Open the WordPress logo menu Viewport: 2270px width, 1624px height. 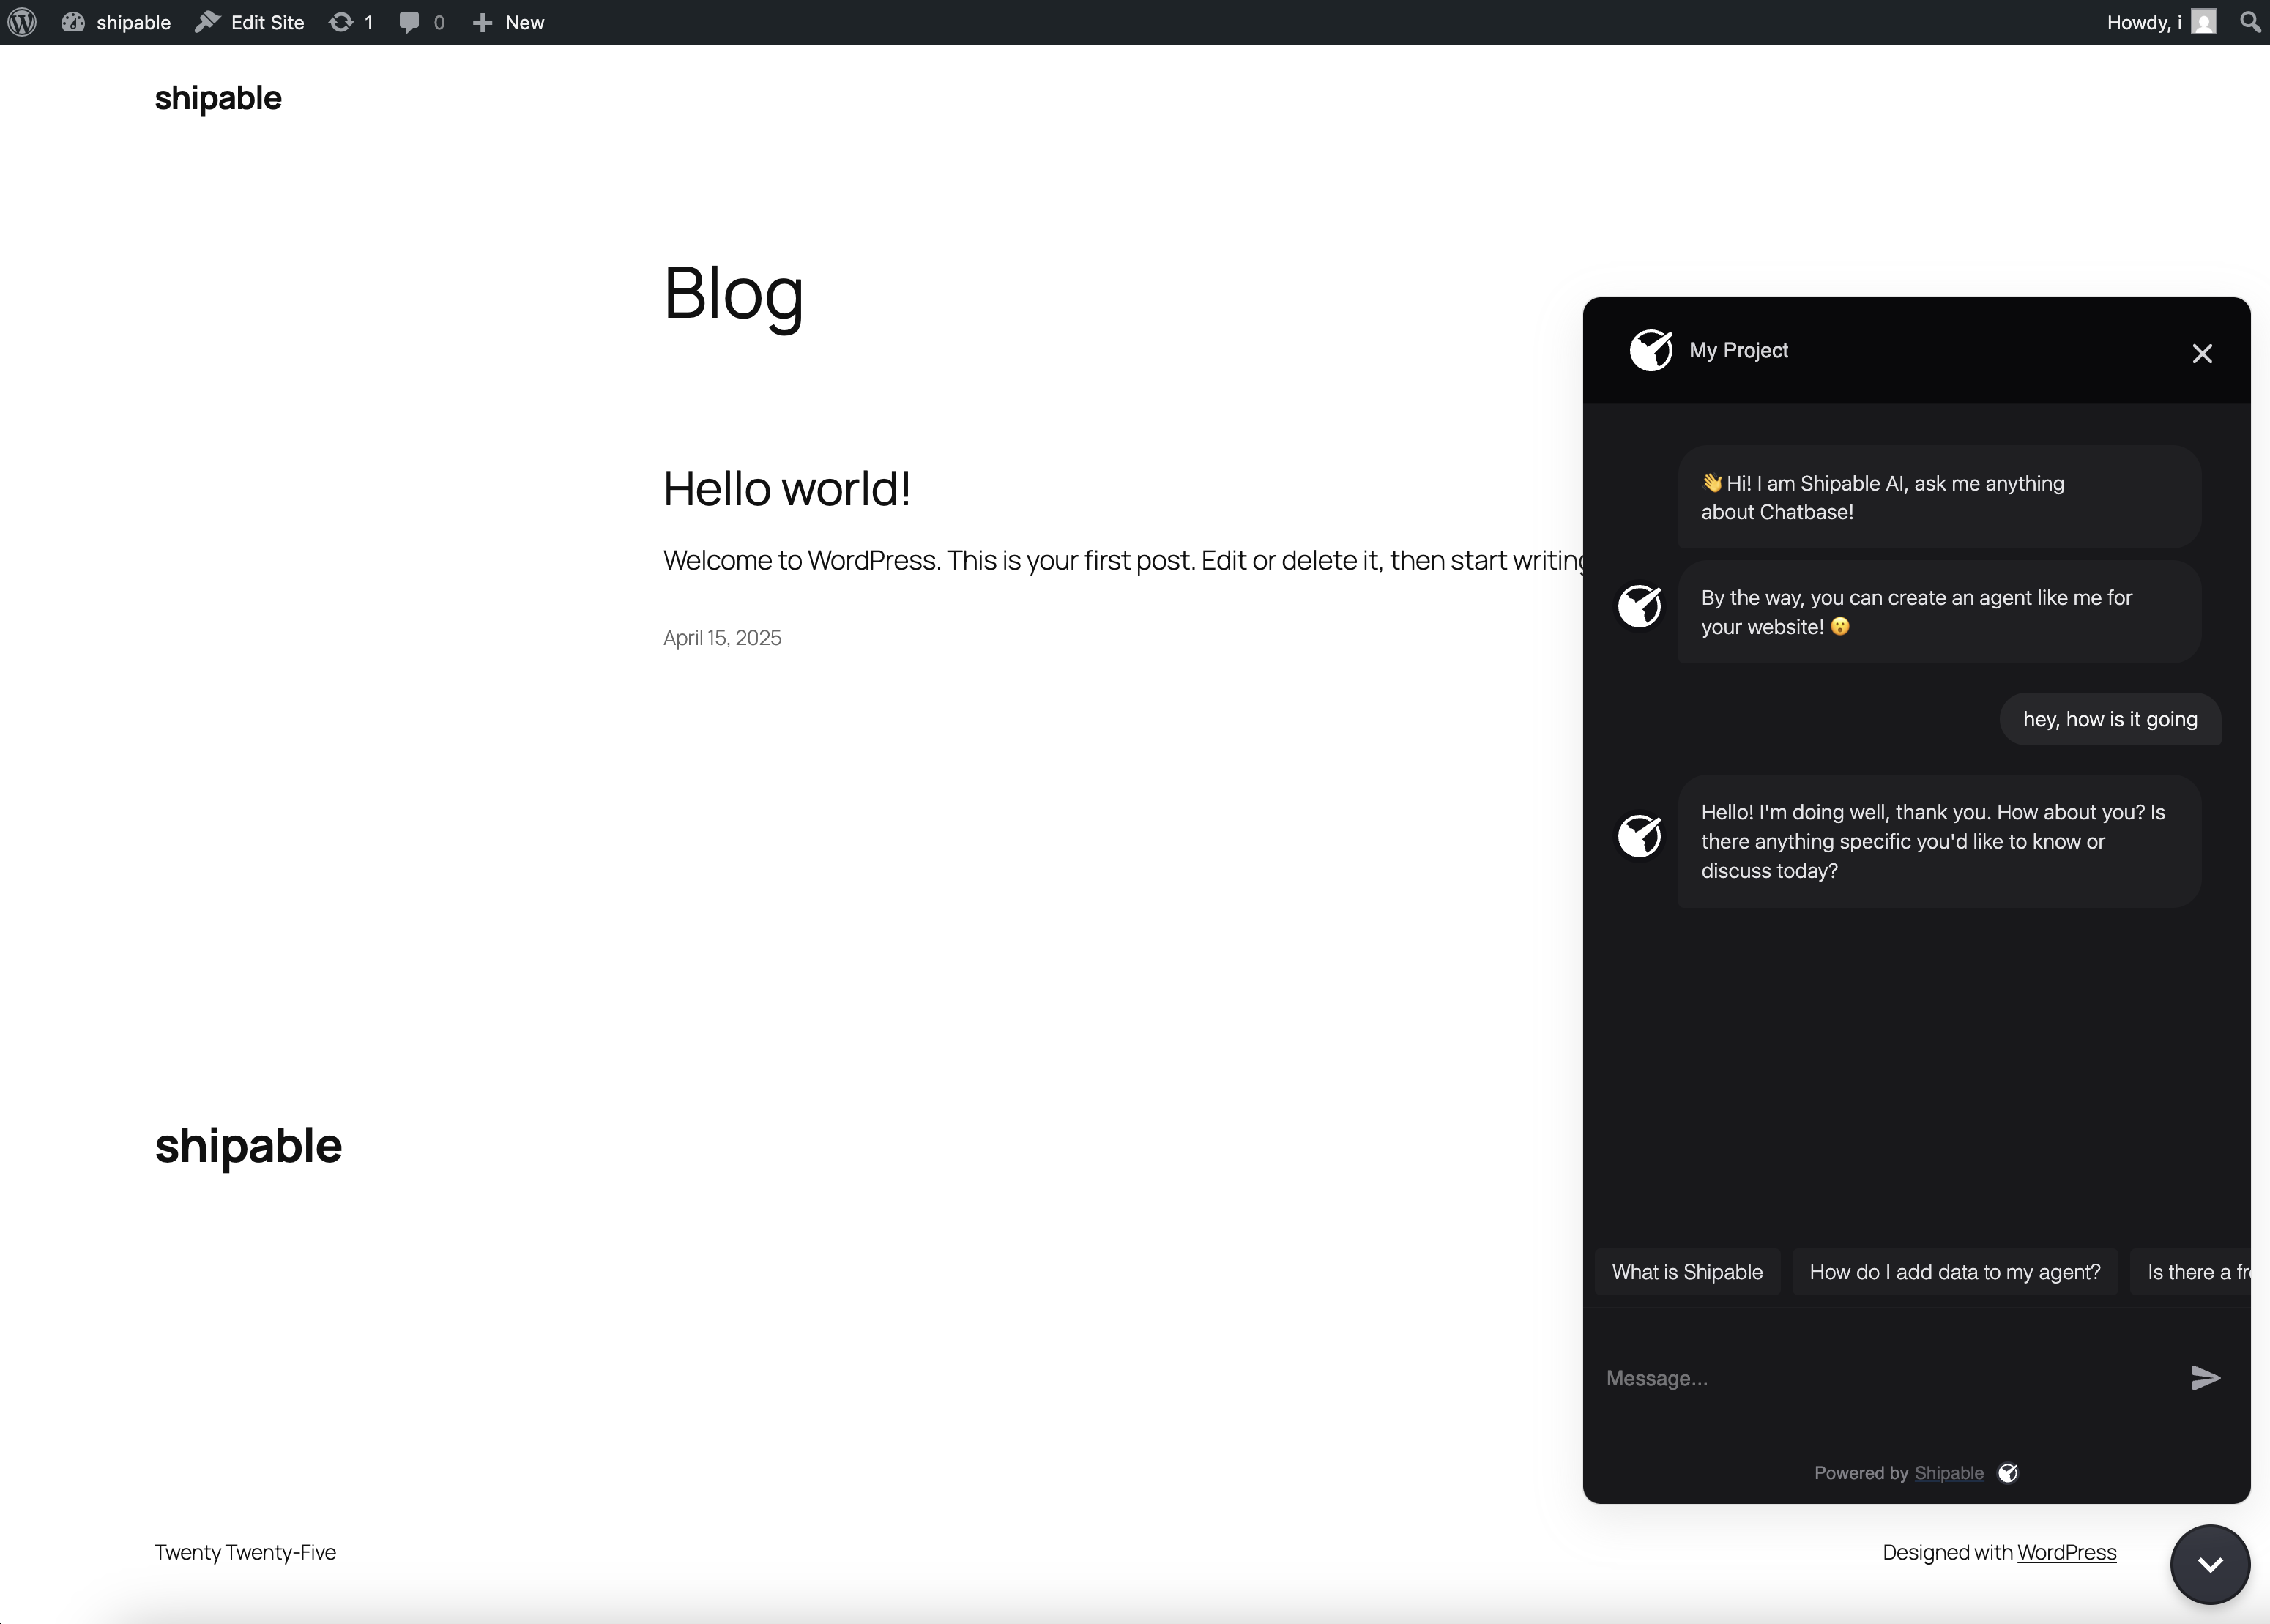tap(22, 22)
